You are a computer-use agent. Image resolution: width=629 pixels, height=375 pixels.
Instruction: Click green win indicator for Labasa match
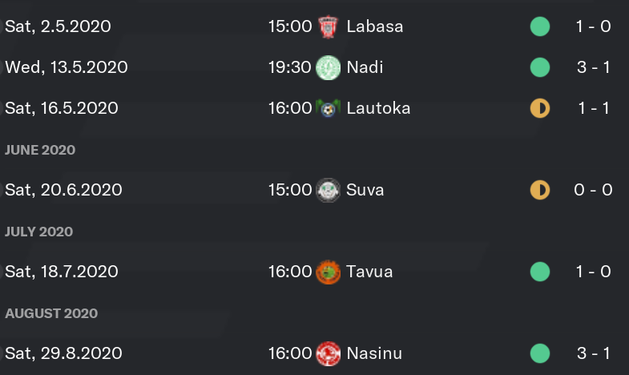pos(540,26)
